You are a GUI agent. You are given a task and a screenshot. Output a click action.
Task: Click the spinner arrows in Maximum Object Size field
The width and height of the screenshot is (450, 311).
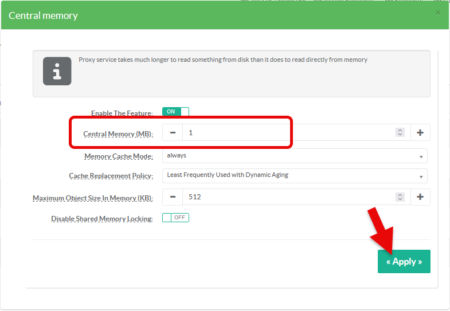coord(400,197)
